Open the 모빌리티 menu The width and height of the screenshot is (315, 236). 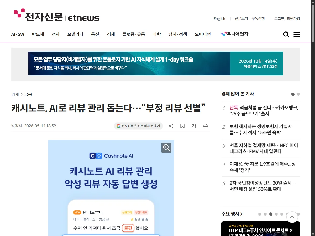pos(75,34)
